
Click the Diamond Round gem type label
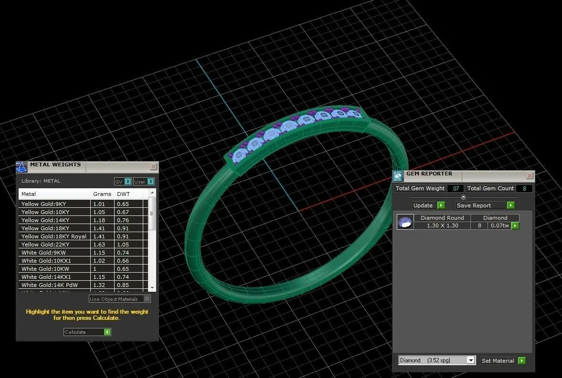coord(442,218)
